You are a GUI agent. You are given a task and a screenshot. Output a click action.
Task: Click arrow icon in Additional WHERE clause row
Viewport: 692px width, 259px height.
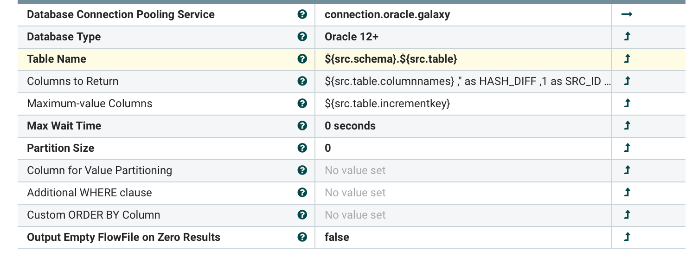click(627, 193)
